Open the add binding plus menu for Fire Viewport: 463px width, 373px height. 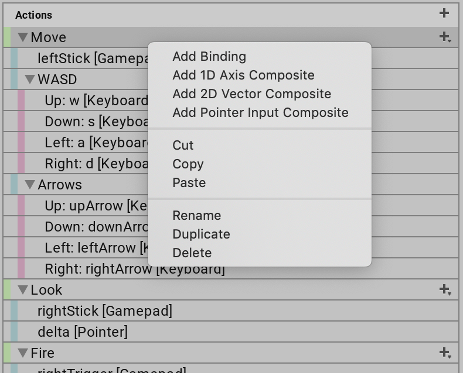(x=445, y=353)
